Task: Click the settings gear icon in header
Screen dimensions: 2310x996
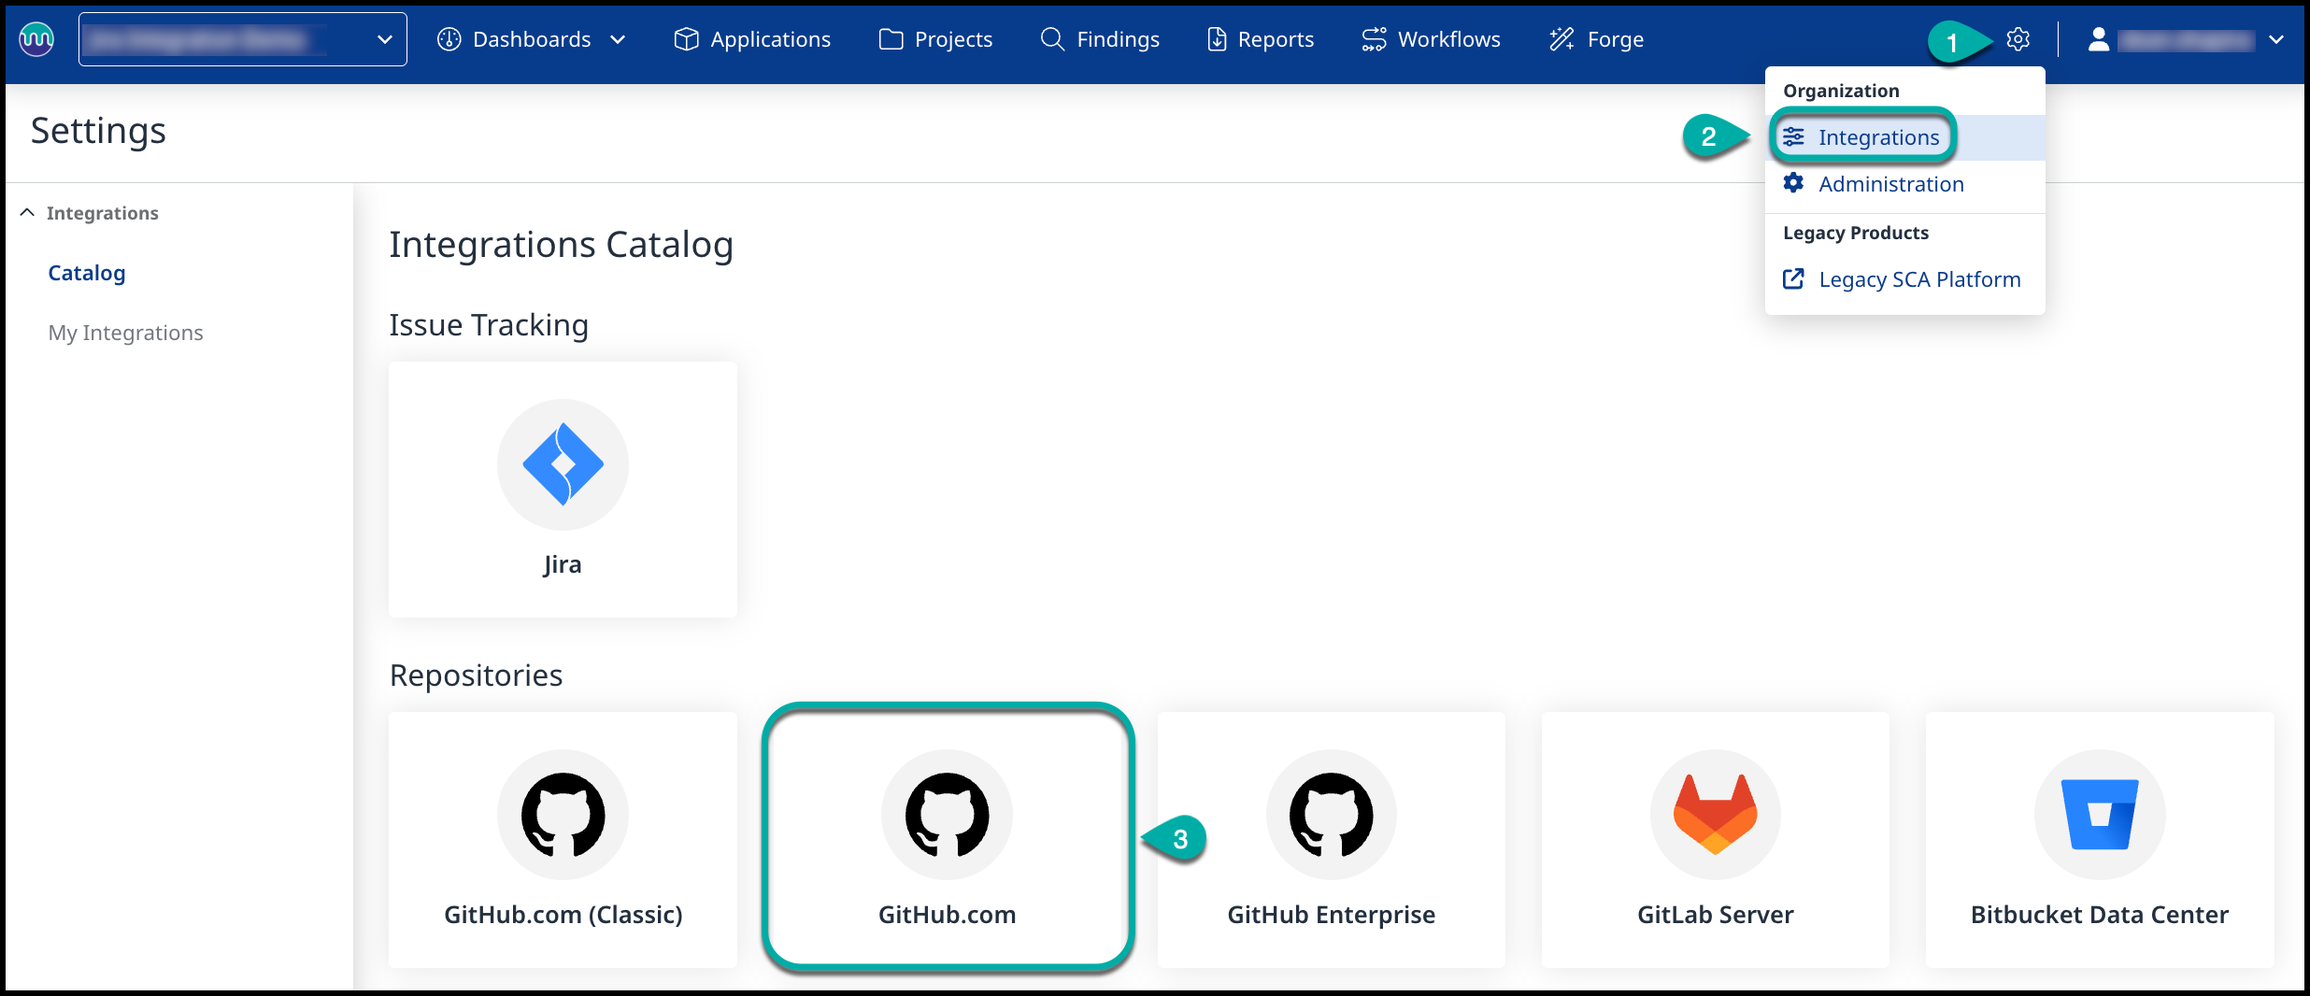Action: [2018, 39]
